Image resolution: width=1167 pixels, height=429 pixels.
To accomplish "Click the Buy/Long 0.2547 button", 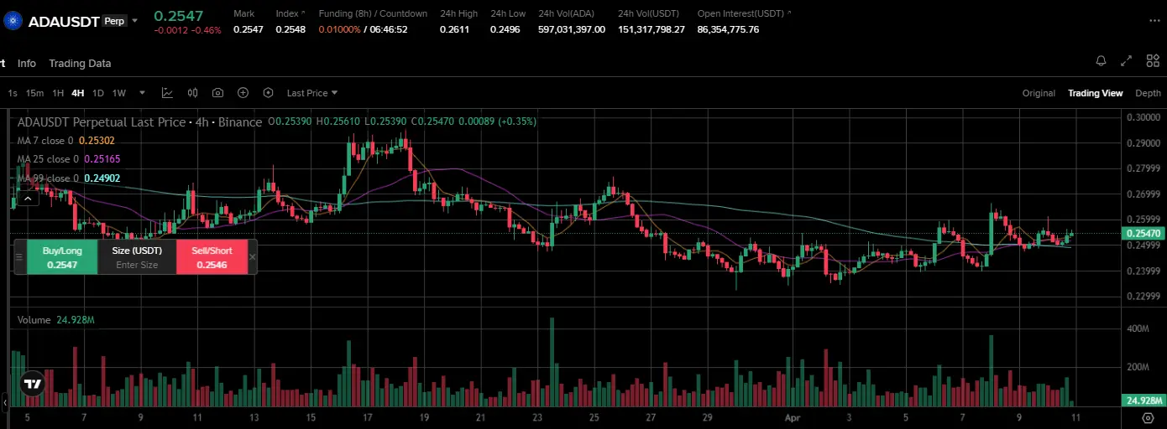I will coord(62,257).
